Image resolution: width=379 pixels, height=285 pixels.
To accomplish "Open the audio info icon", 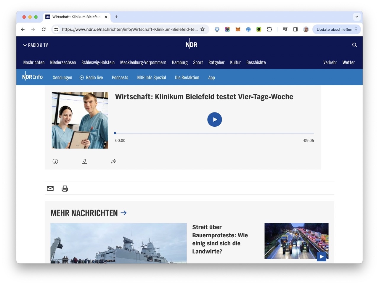I will [x=55, y=161].
